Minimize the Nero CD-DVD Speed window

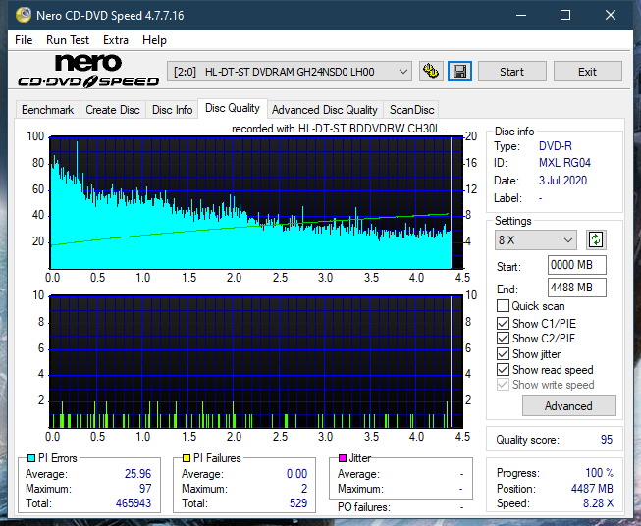[521, 15]
